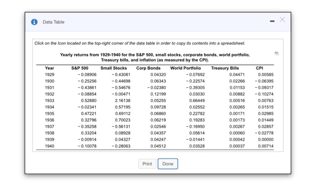This screenshot has height=188, width=316.
Task: Click World Portfolio value 0.66449
Action: pos(197,101)
